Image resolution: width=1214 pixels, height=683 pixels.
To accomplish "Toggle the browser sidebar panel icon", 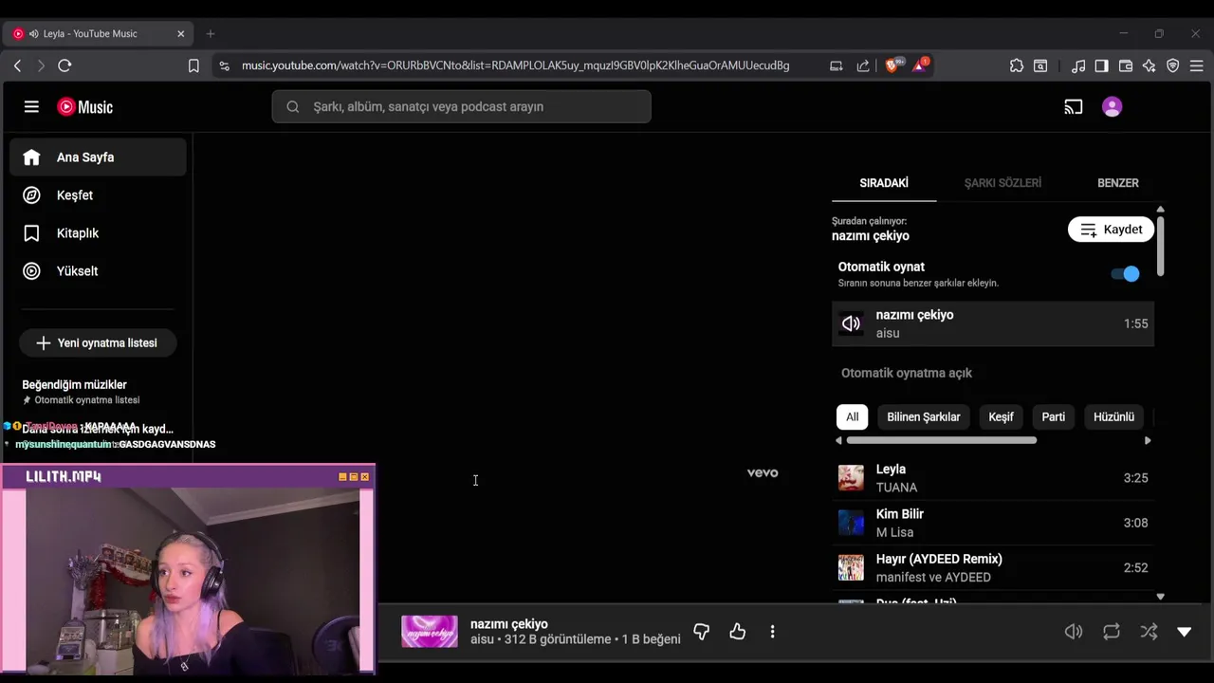I will tap(1102, 65).
